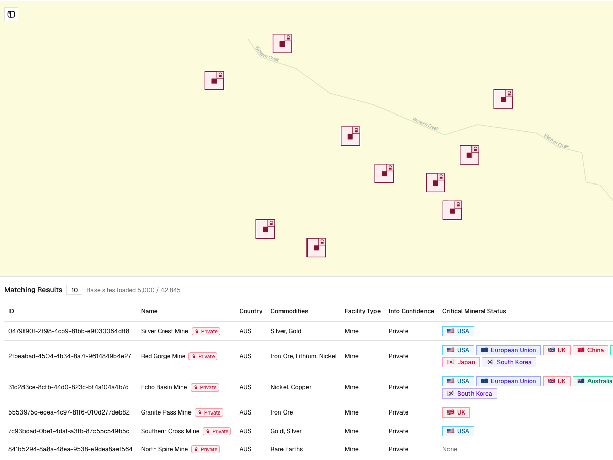The width and height of the screenshot is (613, 460).
Task: Click the Australia badge in the Echo Basin Mine row
Action: (594, 381)
